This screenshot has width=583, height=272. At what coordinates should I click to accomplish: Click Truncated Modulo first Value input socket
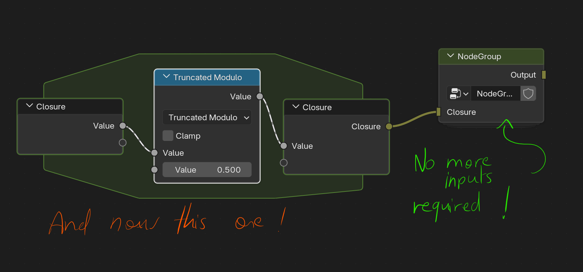pos(154,153)
